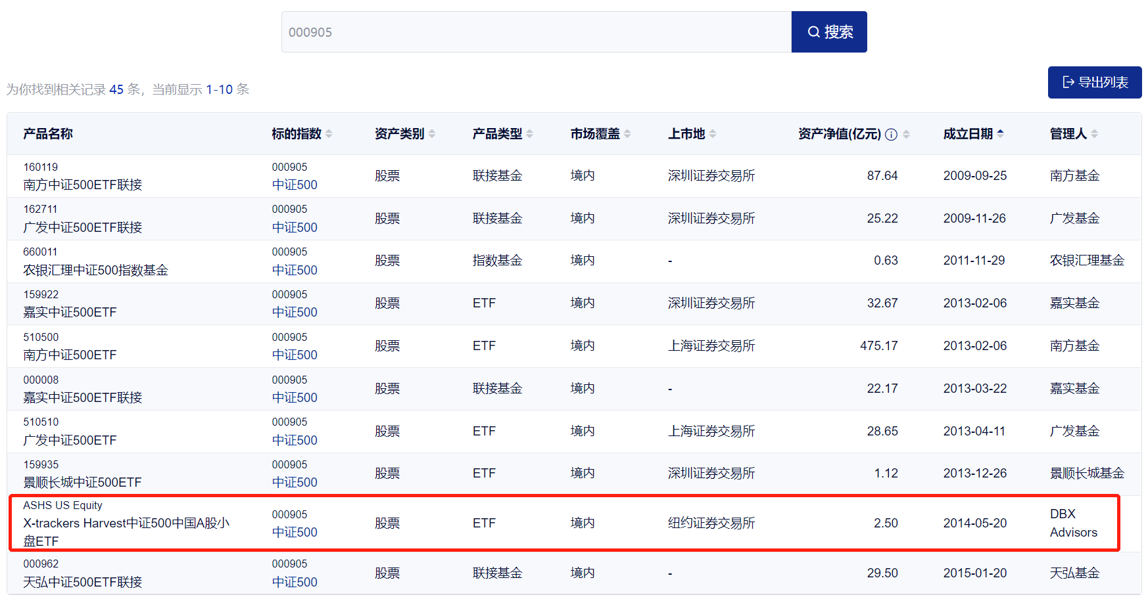
Task: Toggle 成立日期 sort order arrow
Action: coord(1000,133)
